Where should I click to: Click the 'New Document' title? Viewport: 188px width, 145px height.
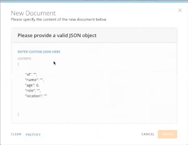(x=33, y=13)
